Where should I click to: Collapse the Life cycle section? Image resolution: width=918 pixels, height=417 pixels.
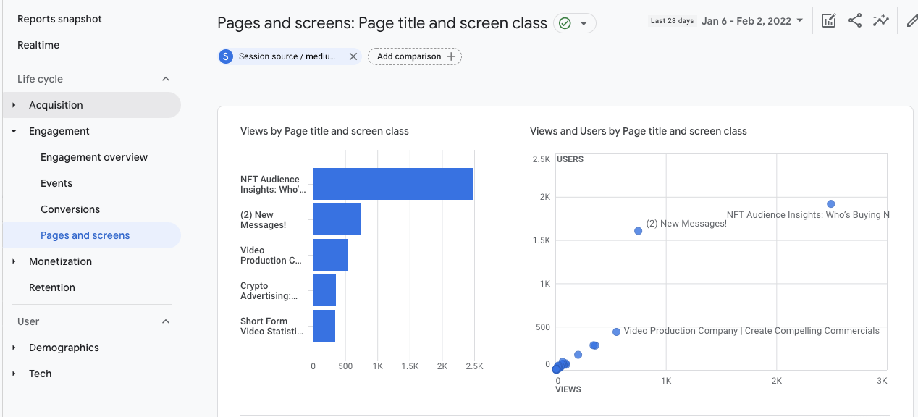click(165, 78)
